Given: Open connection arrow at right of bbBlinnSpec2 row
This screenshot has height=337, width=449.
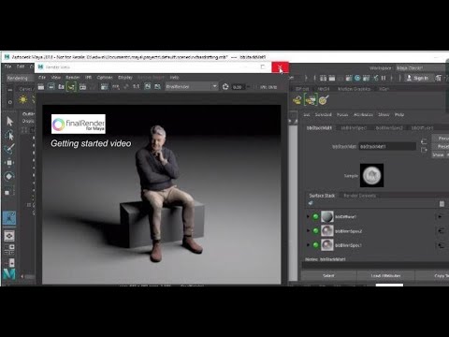Looking at the screenshot, I should point(441,231).
